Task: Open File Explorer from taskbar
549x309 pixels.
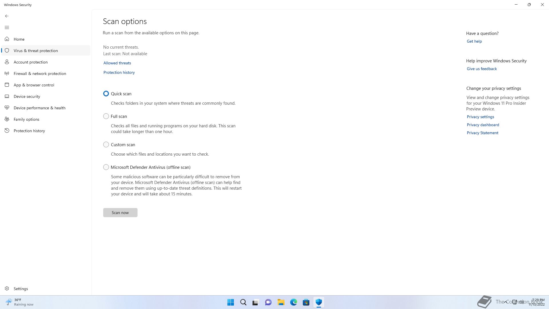Action: pyautogui.click(x=281, y=302)
